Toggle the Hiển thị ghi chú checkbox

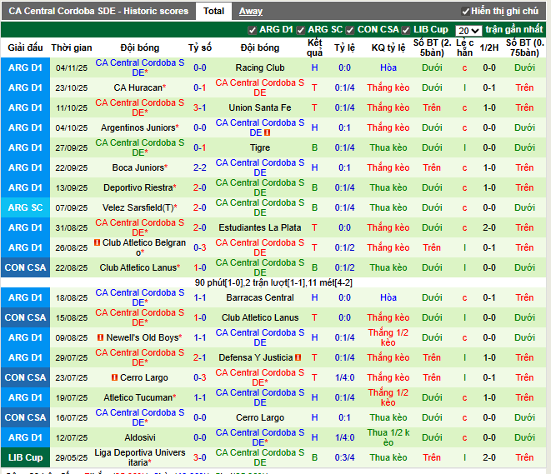click(465, 12)
